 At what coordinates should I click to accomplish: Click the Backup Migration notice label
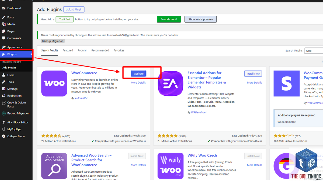(x=53, y=41)
